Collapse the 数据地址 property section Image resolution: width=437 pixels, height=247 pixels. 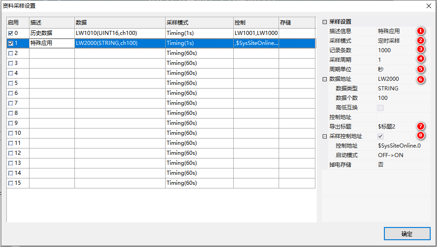coord(324,79)
